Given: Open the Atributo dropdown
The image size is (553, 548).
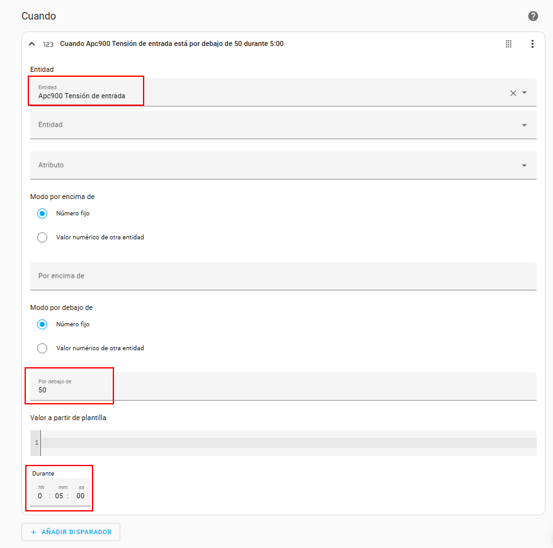Looking at the screenshot, I should pos(283,165).
